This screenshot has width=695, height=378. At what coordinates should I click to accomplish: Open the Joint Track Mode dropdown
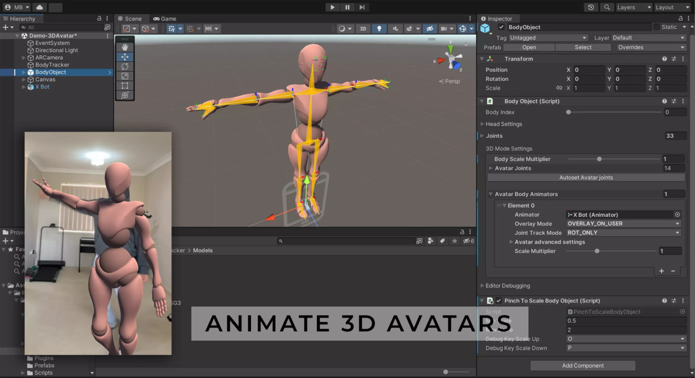623,232
